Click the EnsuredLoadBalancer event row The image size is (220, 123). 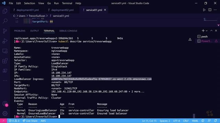click(72, 113)
